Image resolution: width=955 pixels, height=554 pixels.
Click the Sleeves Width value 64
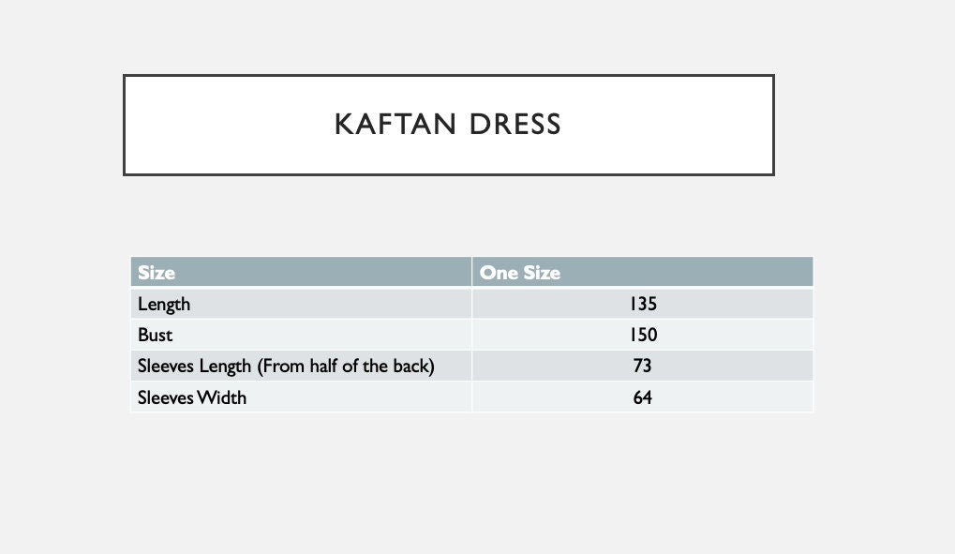tap(643, 397)
